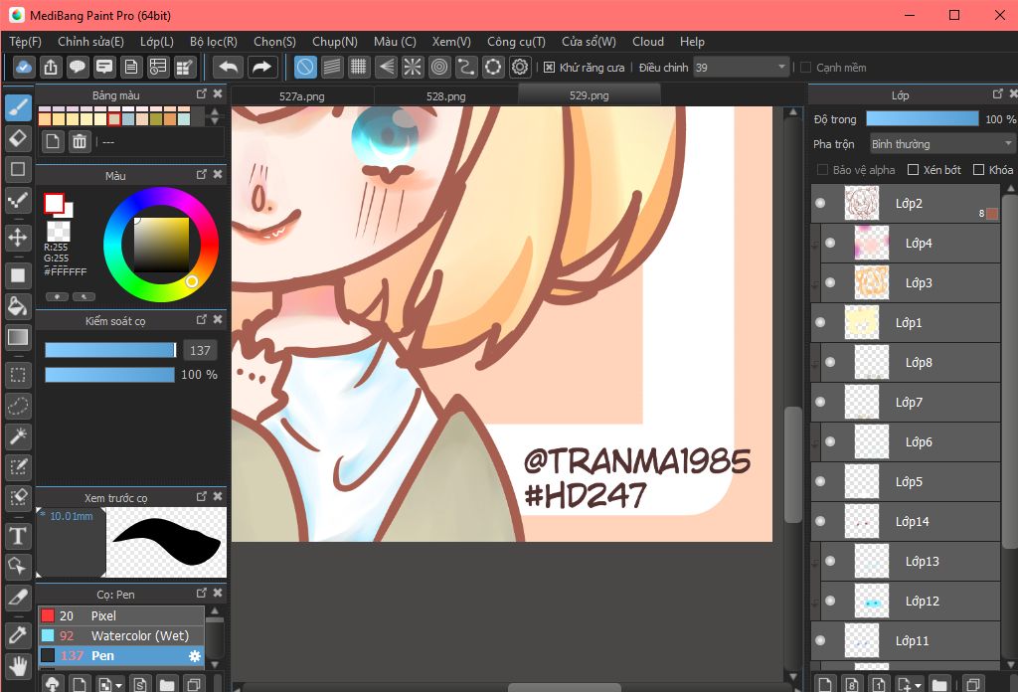
Task: Select the Bucket fill tool
Action: 18,306
